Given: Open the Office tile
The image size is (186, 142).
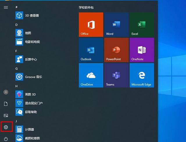Looking at the screenshot, I should (x=91, y=24).
